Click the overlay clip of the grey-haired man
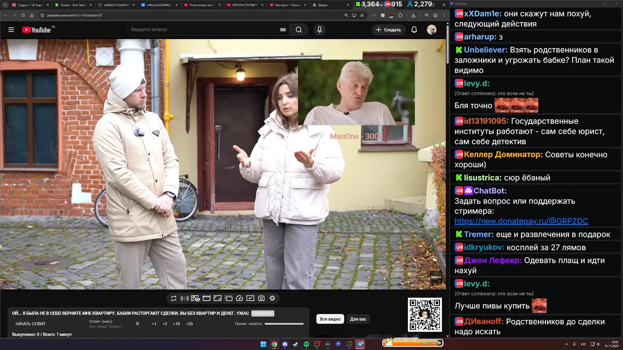 click(356, 92)
